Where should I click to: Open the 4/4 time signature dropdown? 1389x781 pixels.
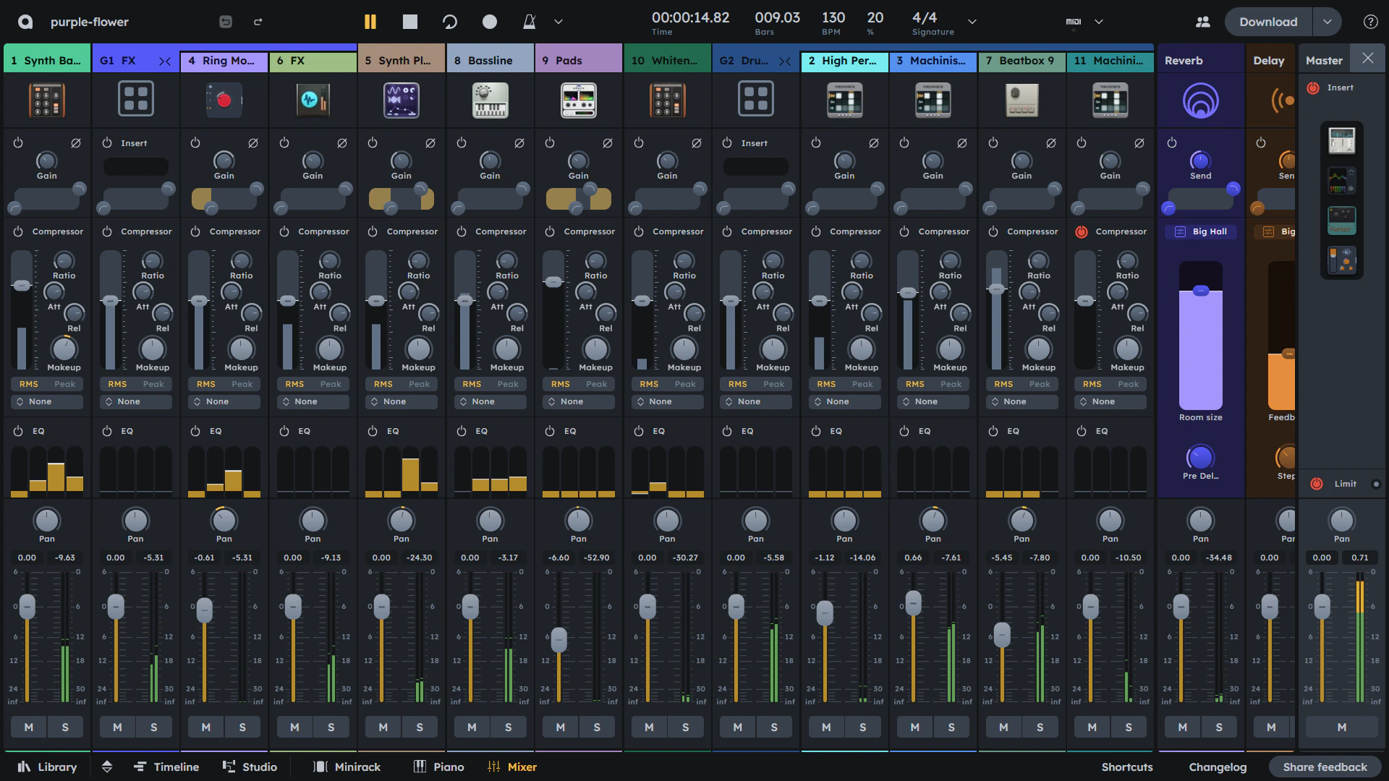(x=972, y=22)
